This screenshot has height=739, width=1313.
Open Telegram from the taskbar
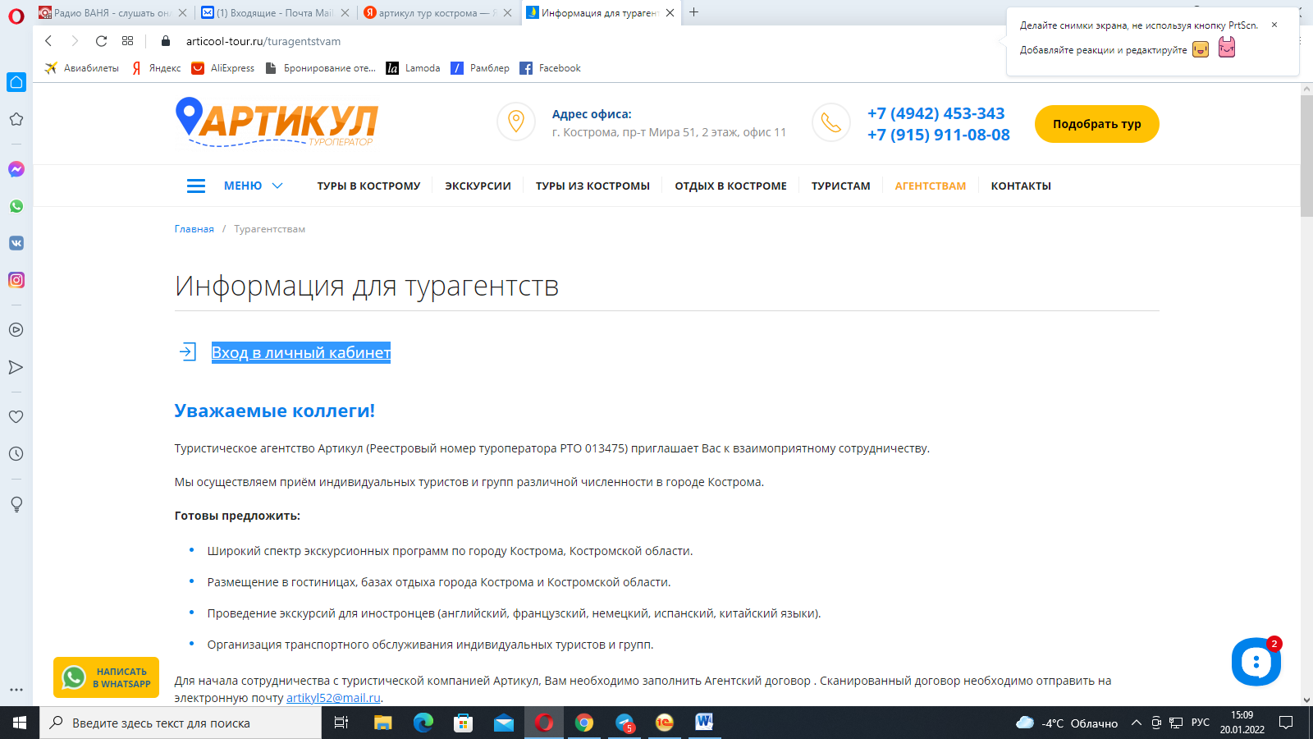coord(624,723)
